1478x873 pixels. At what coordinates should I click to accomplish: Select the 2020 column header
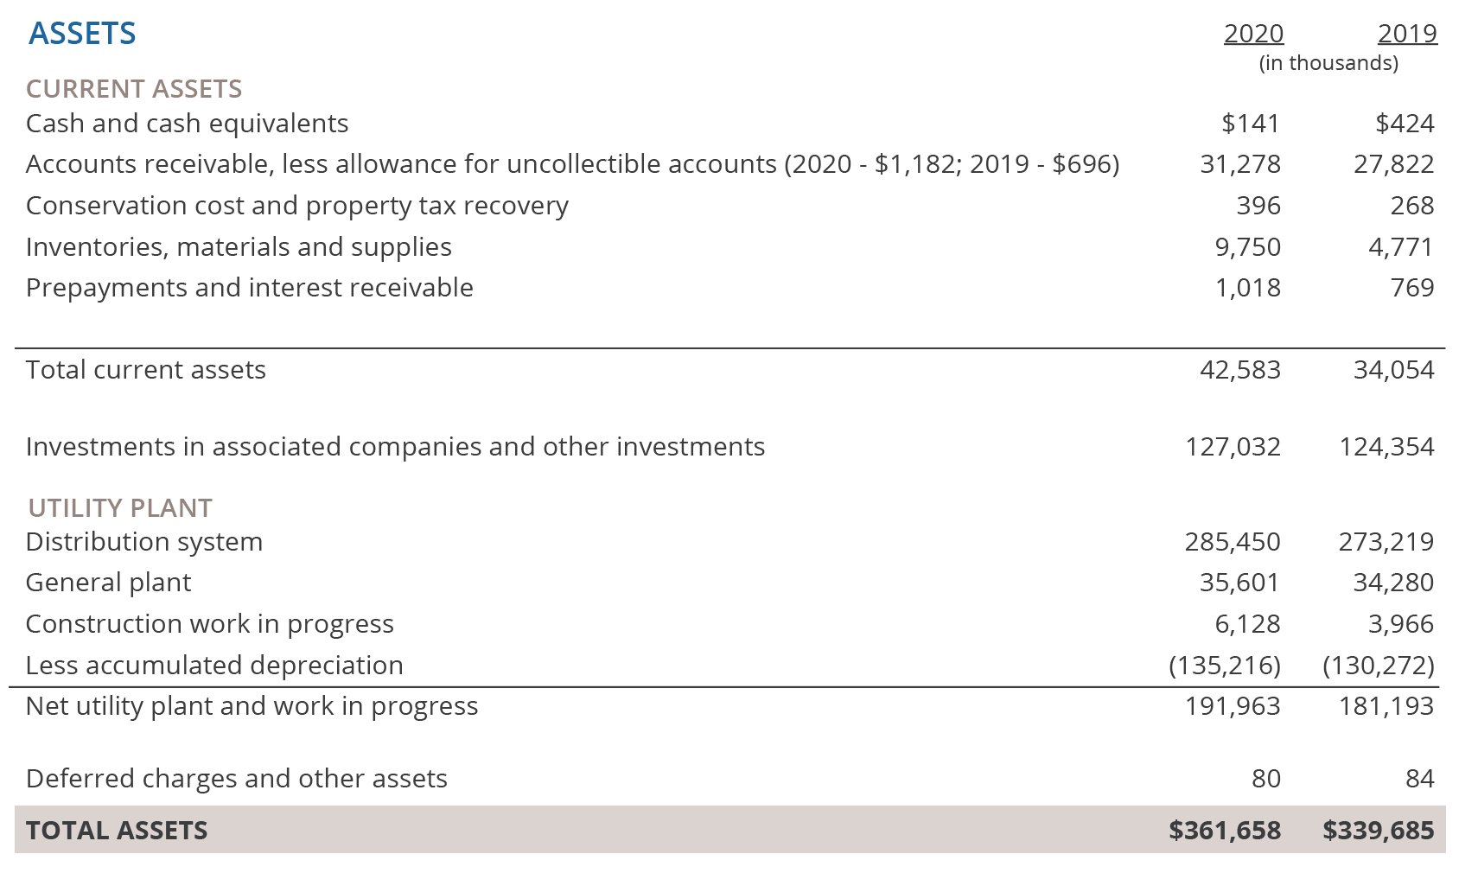click(x=1253, y=34)
